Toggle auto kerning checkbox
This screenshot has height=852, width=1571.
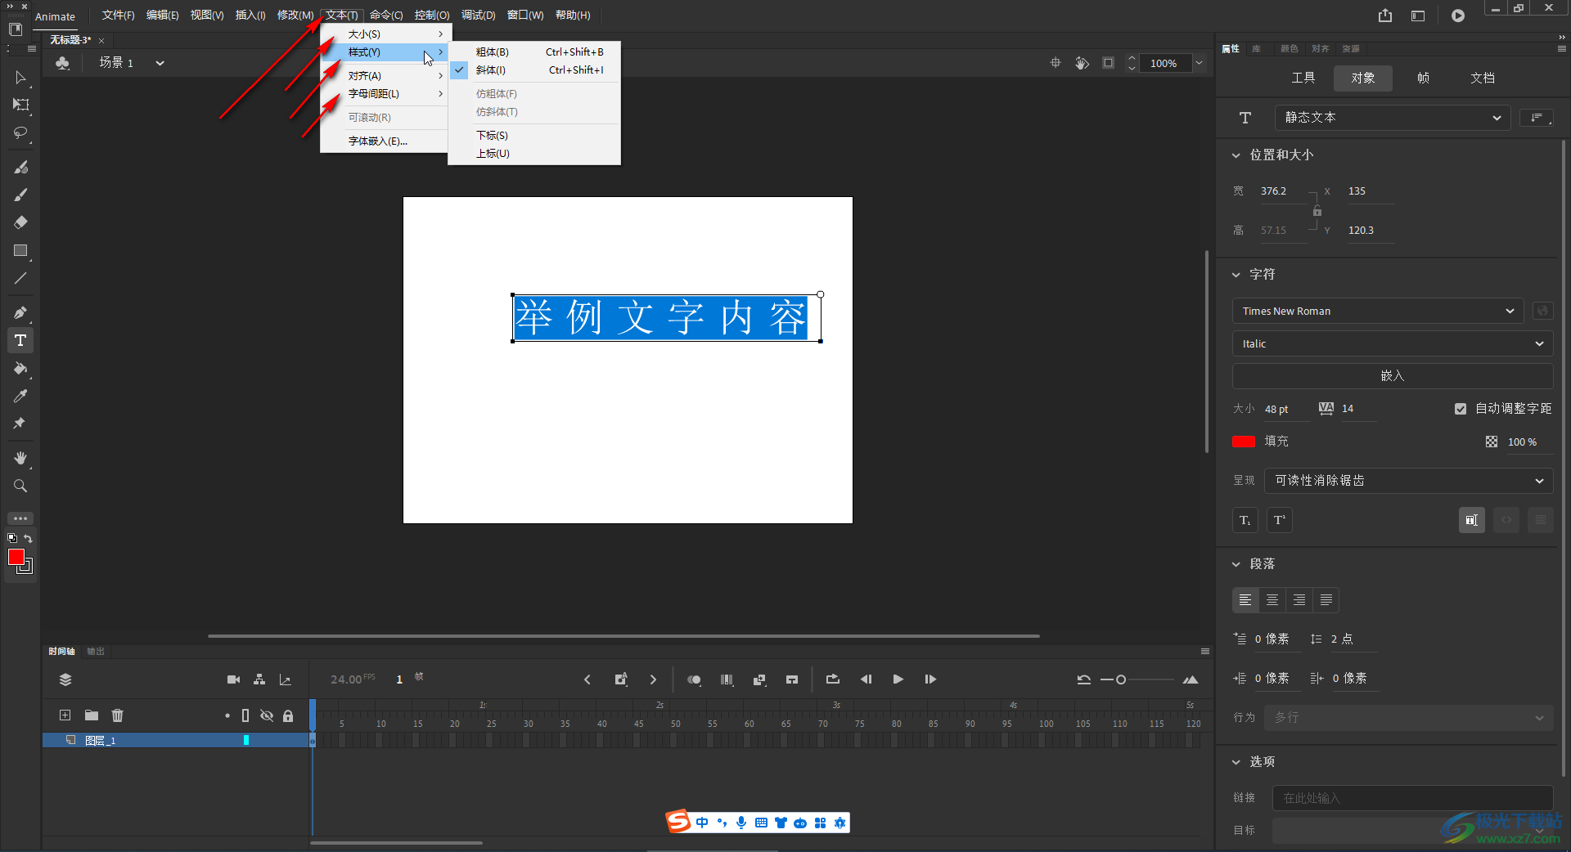1461,409
